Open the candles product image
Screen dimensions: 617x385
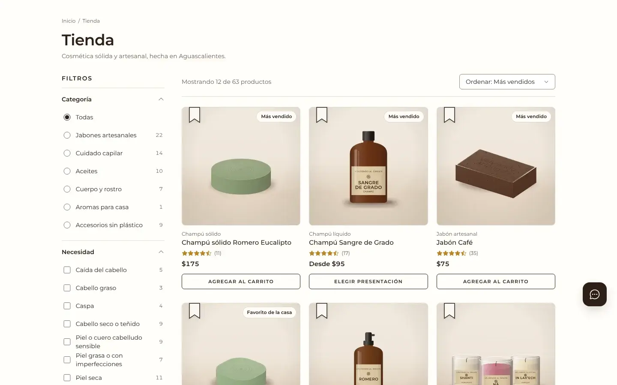[496, 344]
